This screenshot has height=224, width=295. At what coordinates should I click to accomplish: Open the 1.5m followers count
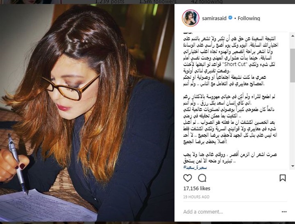[x=158, y=2]
